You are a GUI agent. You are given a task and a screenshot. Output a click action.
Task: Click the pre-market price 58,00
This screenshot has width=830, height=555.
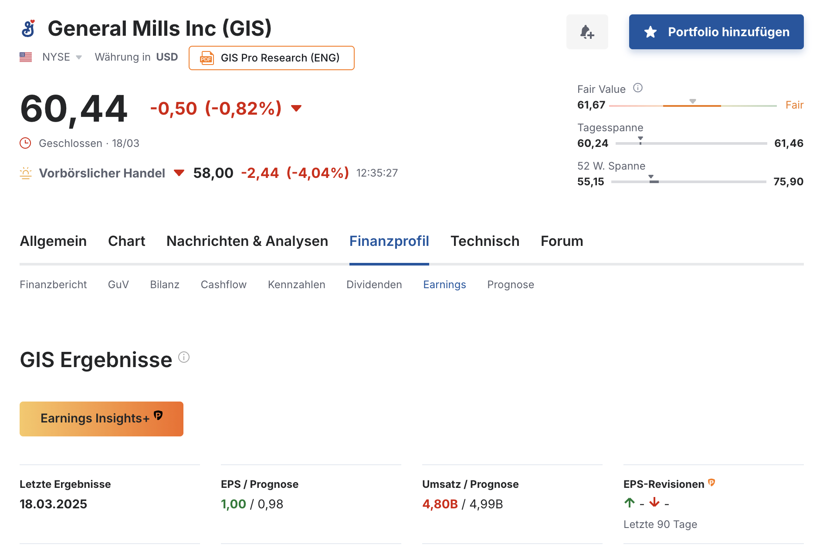coord(213,173)
